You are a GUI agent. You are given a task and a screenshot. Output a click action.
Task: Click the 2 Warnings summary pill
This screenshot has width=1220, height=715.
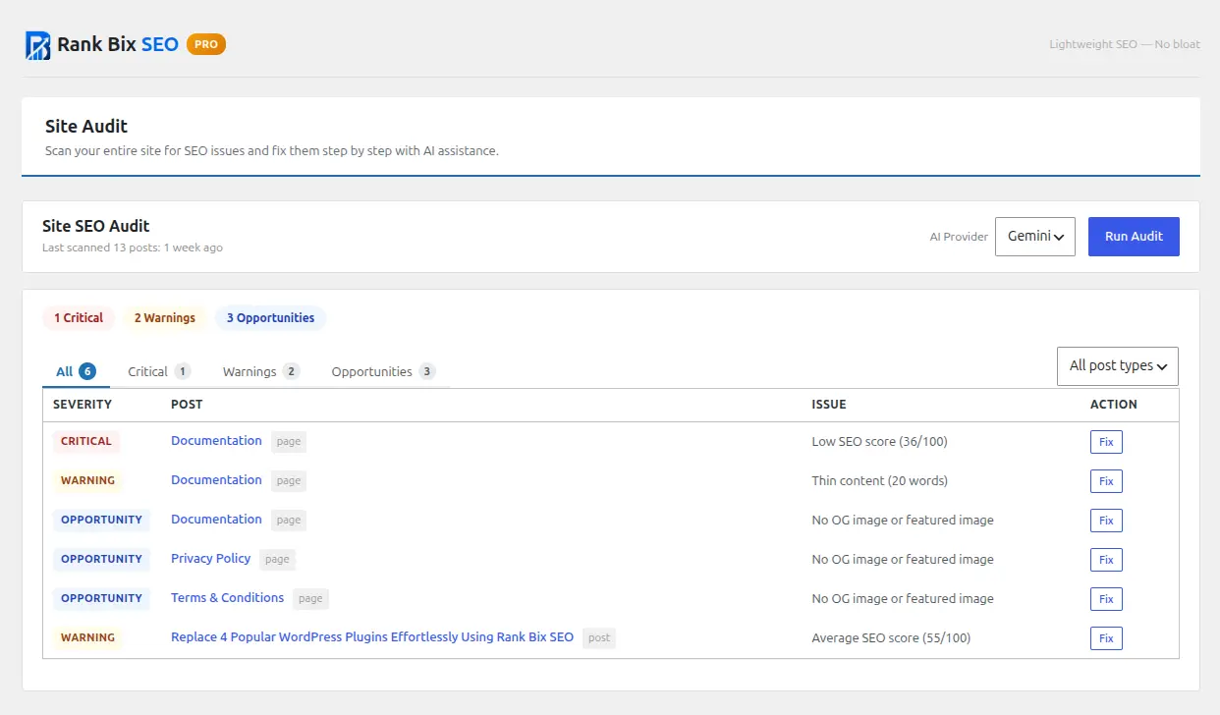coord(165,318)
